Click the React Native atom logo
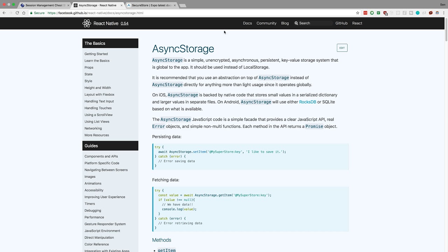 pyautogui.click(x=86, y=23)
